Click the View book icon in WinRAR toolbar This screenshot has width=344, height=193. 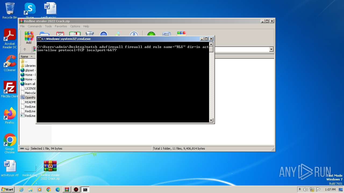[75, 34]
